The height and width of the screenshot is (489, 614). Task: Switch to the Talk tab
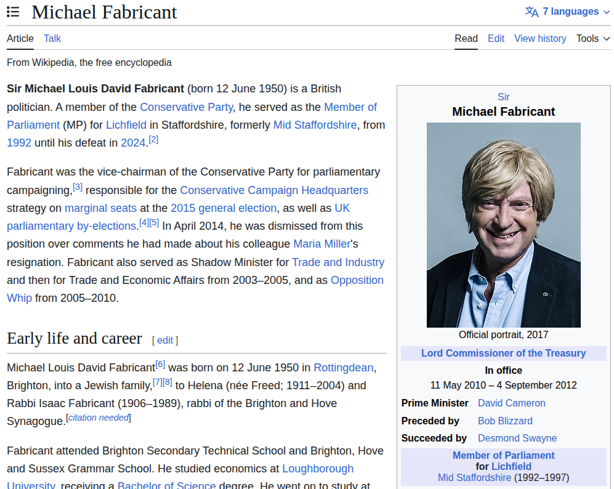(52, 38)
